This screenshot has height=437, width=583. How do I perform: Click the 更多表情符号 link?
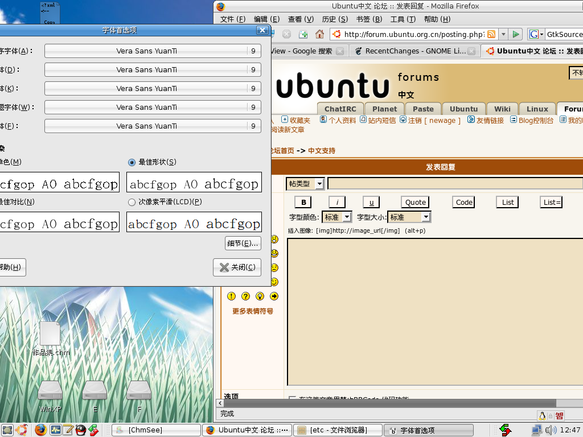pos(252,311)
